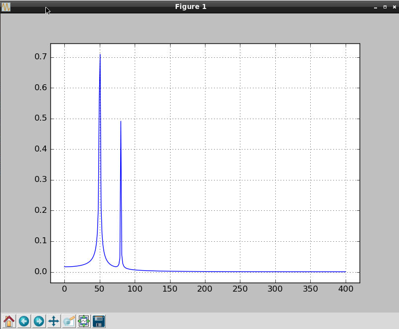Go back to previous view arrow

click(24, 321)
